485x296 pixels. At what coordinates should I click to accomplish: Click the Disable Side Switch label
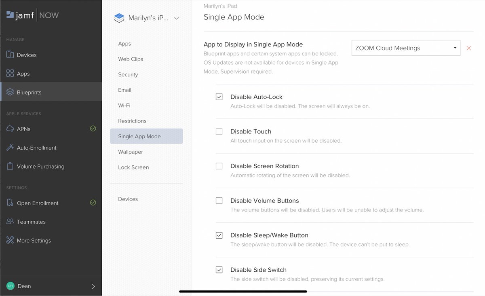258,270
